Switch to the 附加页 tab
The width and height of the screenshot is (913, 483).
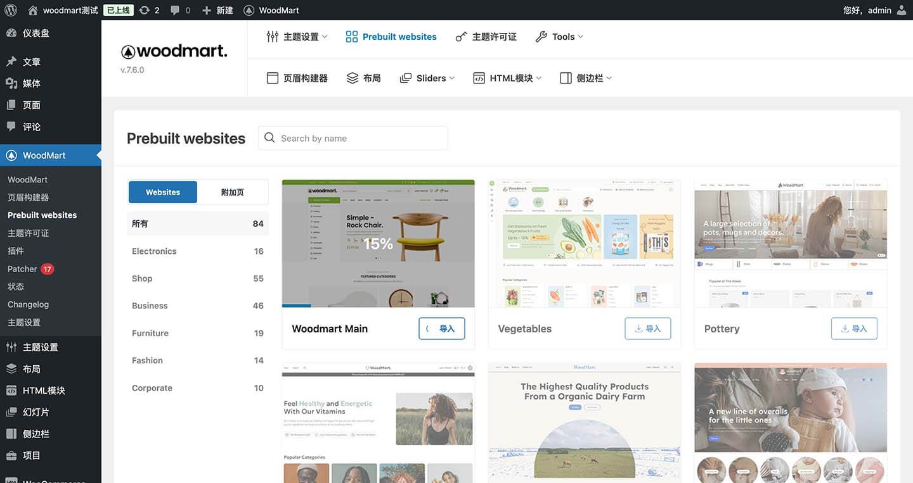coord(233,192)
